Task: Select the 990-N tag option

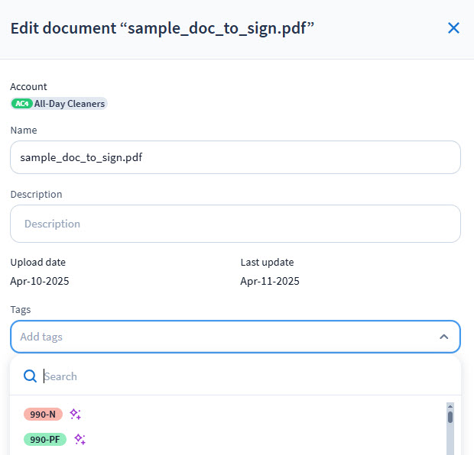Action: (43, 414)
